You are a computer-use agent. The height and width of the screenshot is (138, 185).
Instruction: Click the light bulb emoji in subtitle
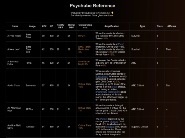(112, 13)
